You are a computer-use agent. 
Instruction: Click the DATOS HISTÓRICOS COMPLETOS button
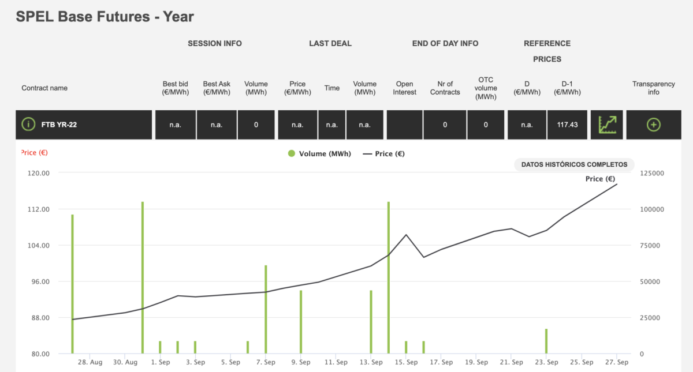[x=573, y=164]
